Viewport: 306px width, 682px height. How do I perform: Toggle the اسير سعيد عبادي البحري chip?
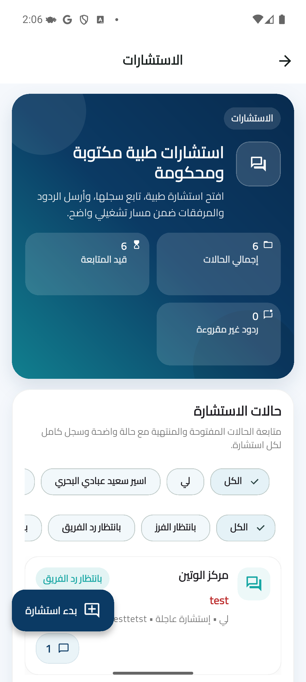[101, 482]
